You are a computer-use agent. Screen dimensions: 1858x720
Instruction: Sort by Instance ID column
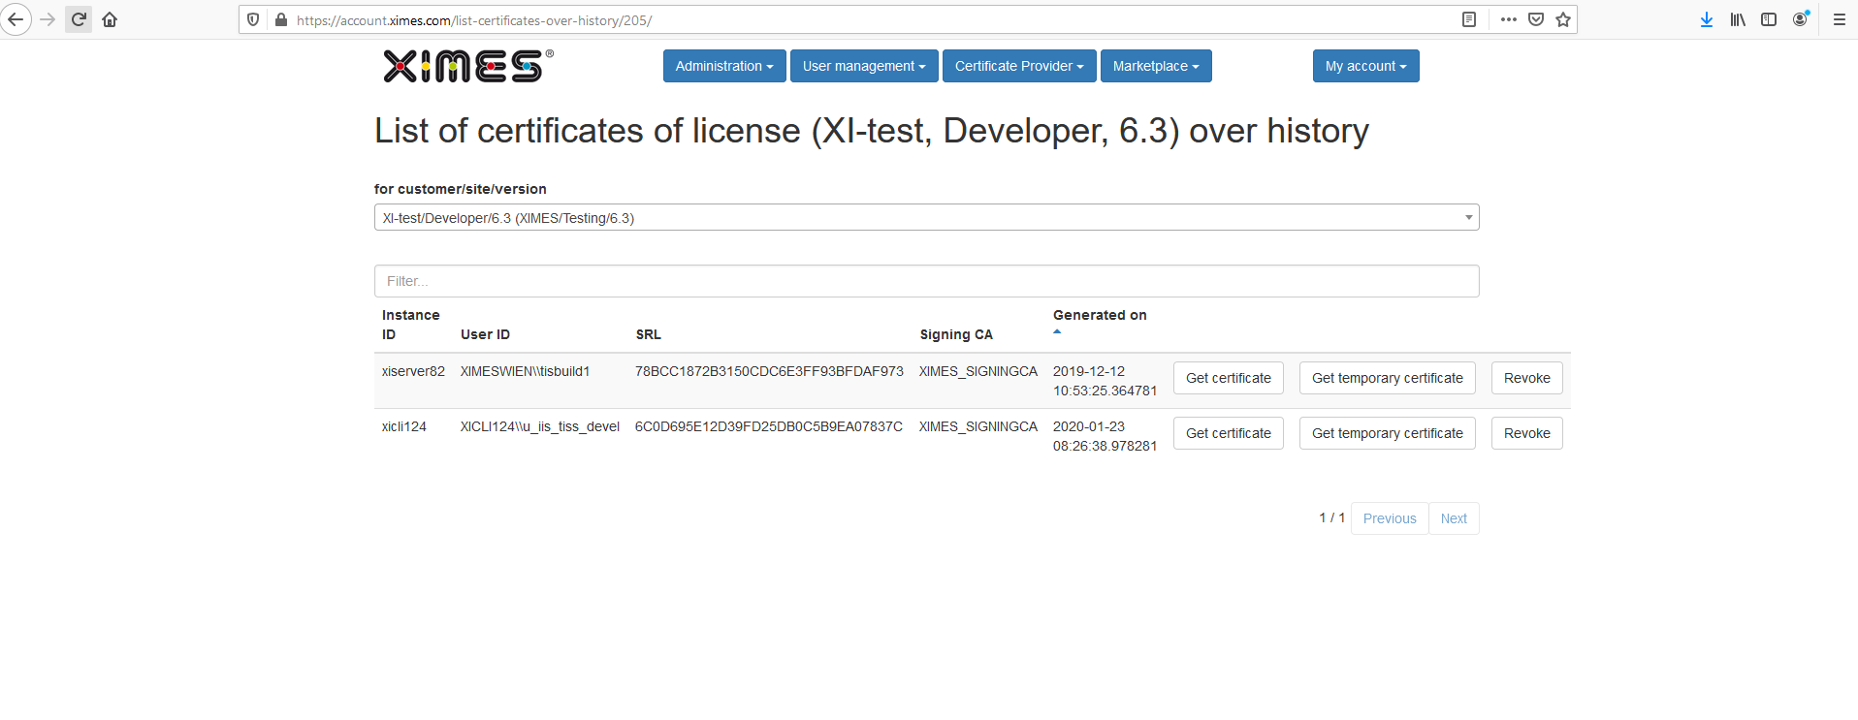411,325
